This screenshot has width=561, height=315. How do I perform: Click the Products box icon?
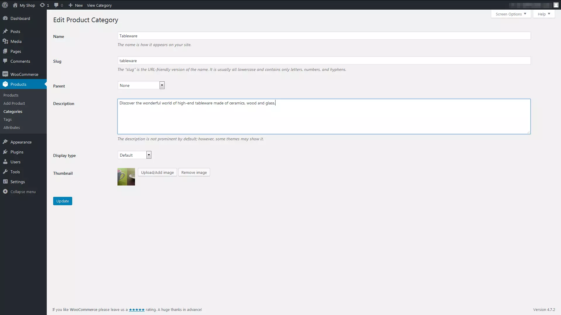(x=5, y=84)
